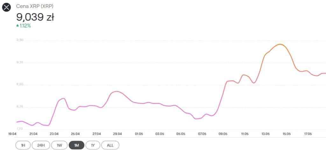The image size is (326, 153).
Task: Click the green up-arrow change indicator
Action: tap(18, 26)
